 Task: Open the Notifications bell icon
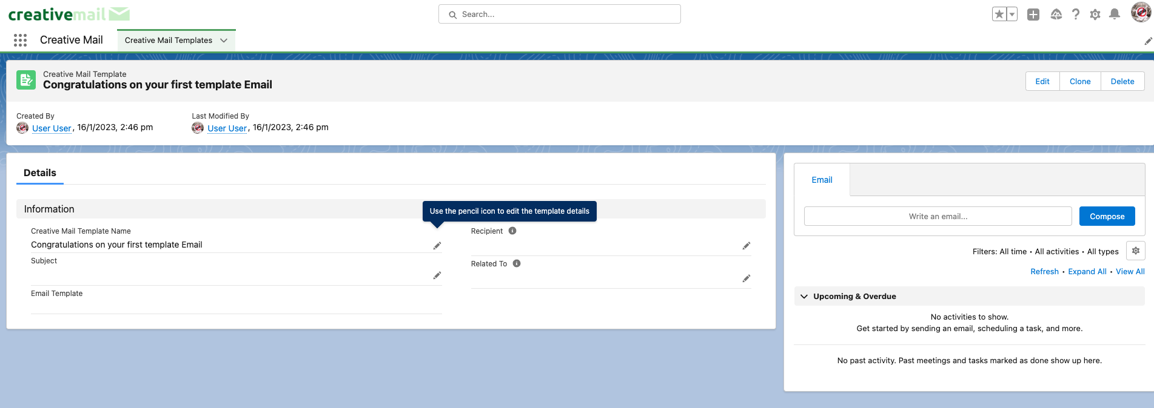click(1115, 15)
